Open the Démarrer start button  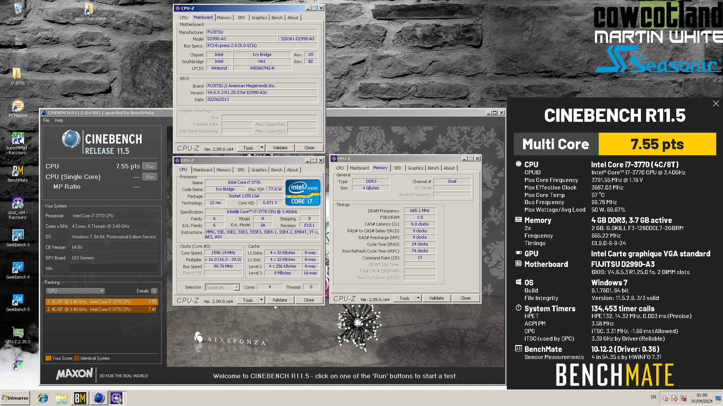point(15,398)
